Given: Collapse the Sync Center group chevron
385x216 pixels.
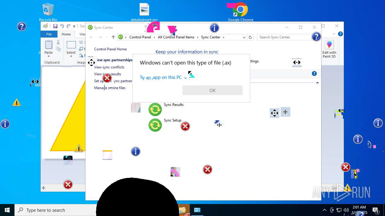Looking at the screenshot, I should coord(317,83).
